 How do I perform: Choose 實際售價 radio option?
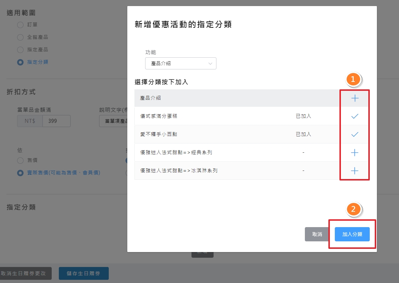click(20, 173)
